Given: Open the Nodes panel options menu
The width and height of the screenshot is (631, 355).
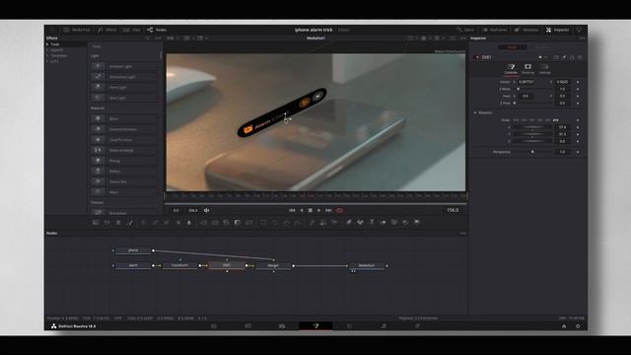Looking at the screenshot, I should coord(462,233).
